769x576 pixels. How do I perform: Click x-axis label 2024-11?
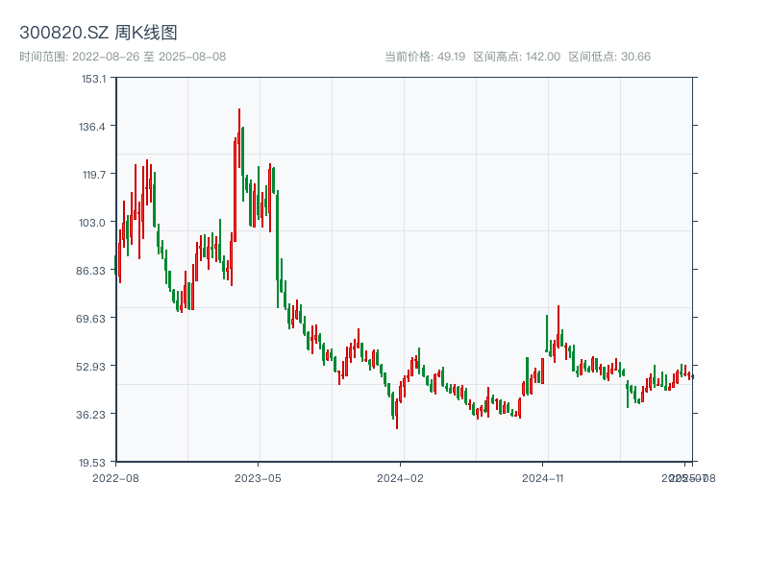click(542, 478)
